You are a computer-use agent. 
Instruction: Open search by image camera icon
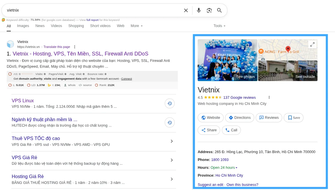pyautogui.click(x=209, y=10)
